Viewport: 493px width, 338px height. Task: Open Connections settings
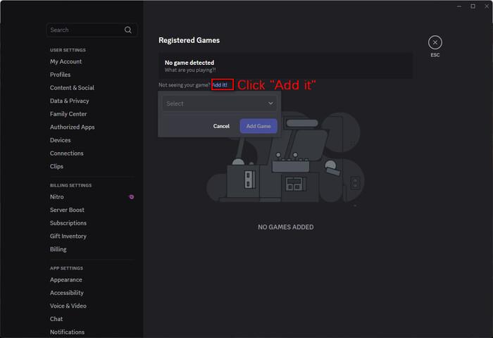pyautogui.click(x=67, y=153)
